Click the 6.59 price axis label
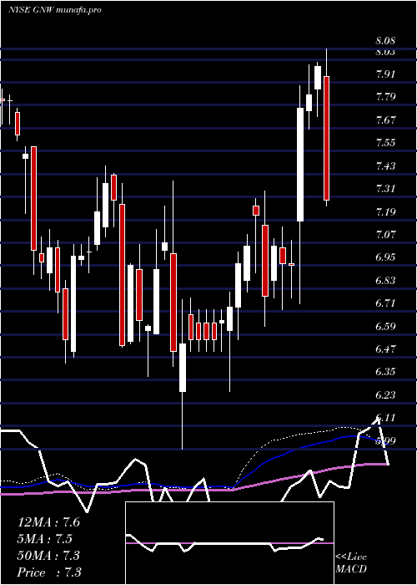Screen dimensions: 417x585 click(385, 327)
